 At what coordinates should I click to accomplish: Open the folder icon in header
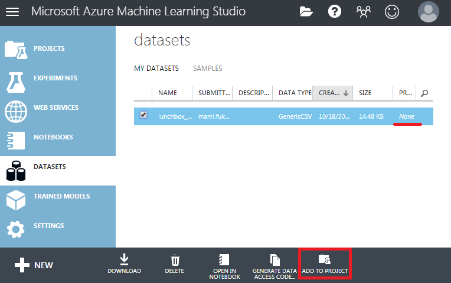pos(306,12)
